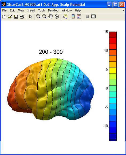Toggle the Data Cursor tool
Screen dimensions: 126x155
(65, 16)
